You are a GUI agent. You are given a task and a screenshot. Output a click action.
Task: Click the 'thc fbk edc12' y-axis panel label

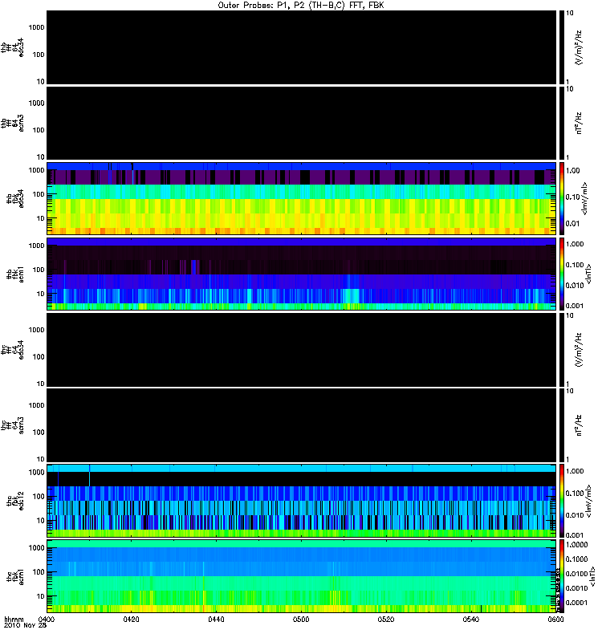(x=14, y=501)
